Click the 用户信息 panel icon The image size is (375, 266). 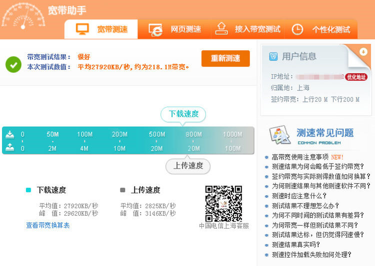coord(273,57)
